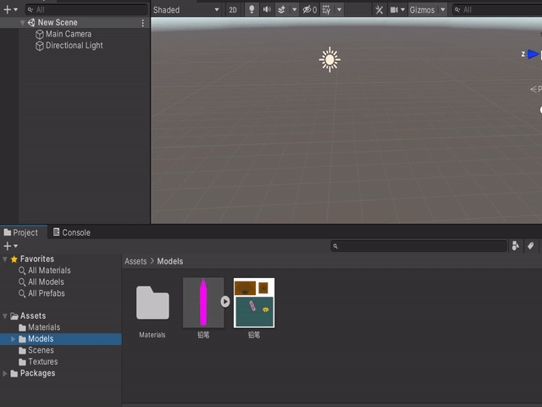Open scene effects dropdown arrow
542x407 pixels.
point(295,9)
